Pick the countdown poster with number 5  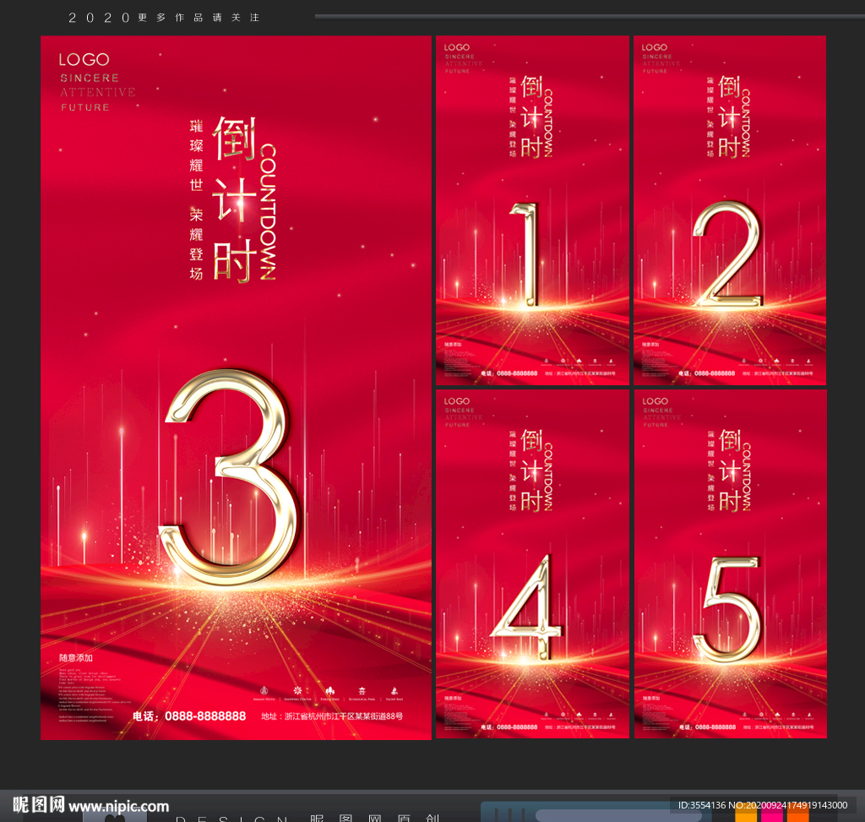pos(731,563)
